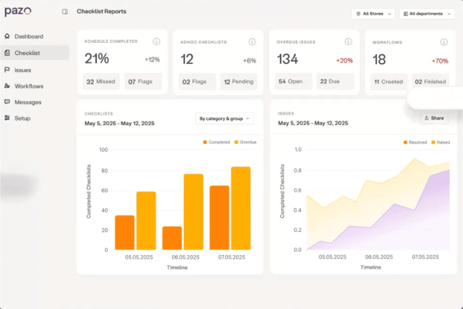Click the Completed bar for 05.05.2025
Screen dimensions: 463x309
coord(125,233)
